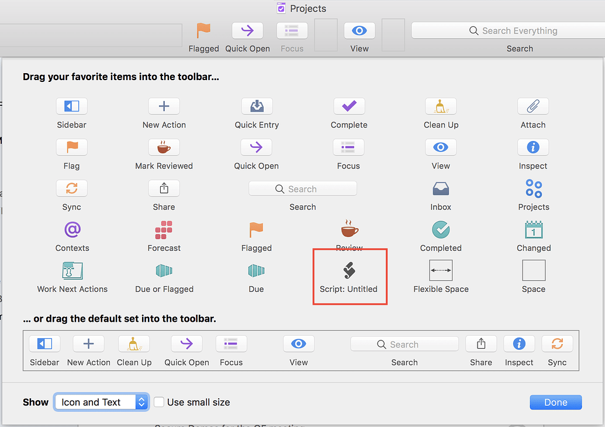Click the Completed checkmark circle icon

pos(441,230)
